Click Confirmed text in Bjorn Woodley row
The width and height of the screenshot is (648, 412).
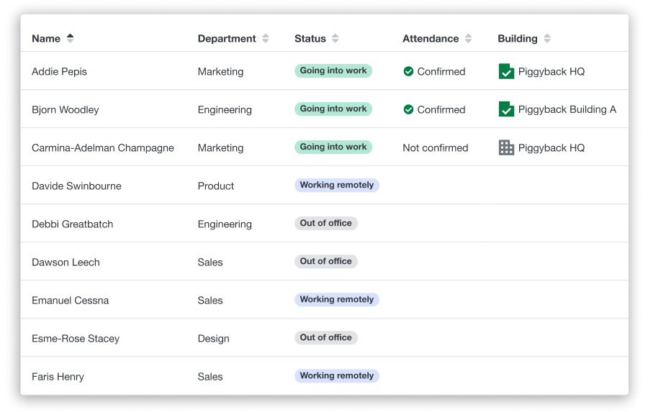pyautogui.click(x=441, y=109)
